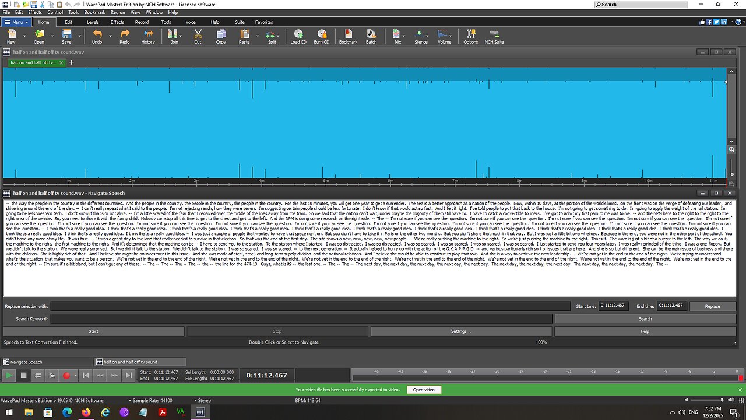Open the Region menu in the menu bar
This screenshot has width=746, height=420.
118,12
